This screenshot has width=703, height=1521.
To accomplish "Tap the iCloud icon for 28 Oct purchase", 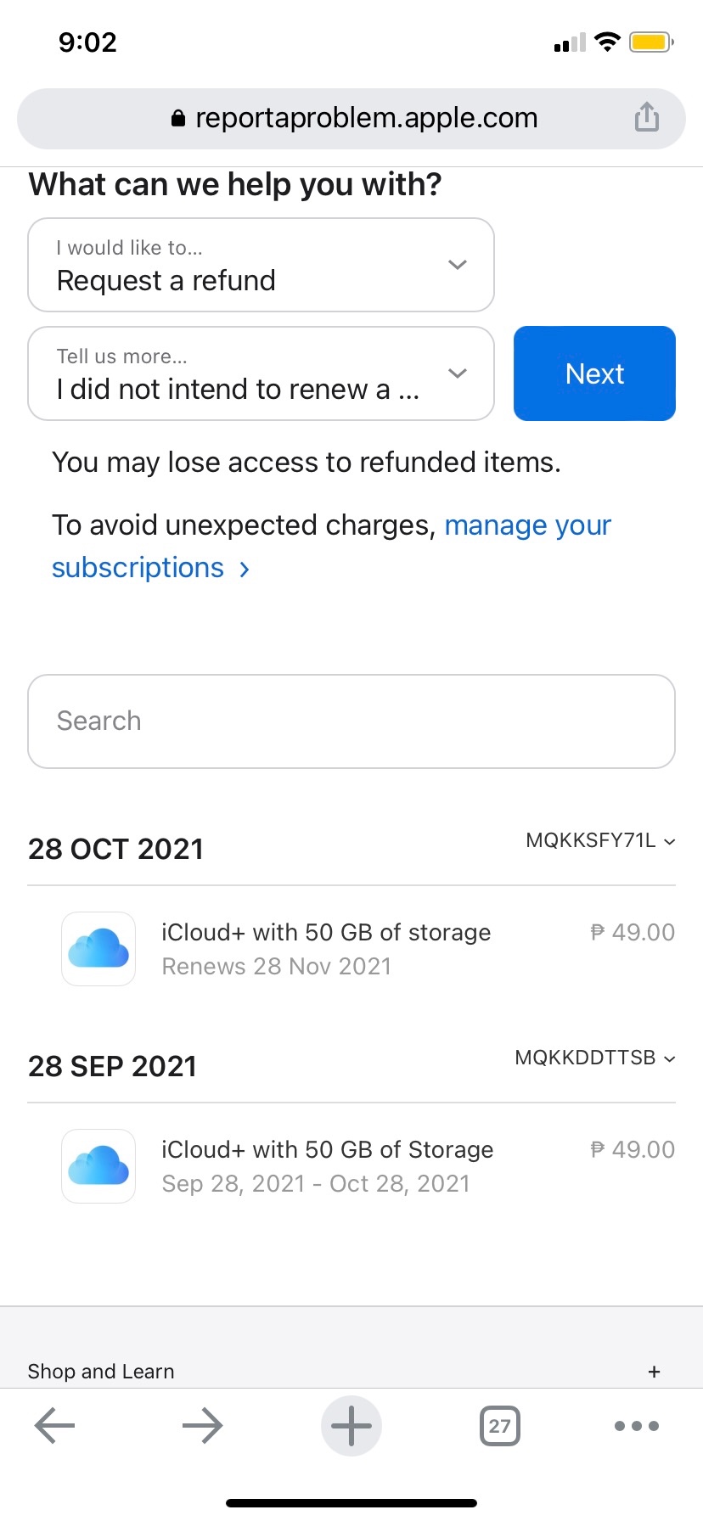I will coord(98,949).
